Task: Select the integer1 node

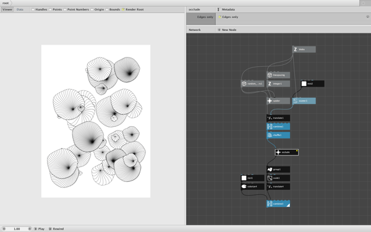Action: tap(278, 84)
